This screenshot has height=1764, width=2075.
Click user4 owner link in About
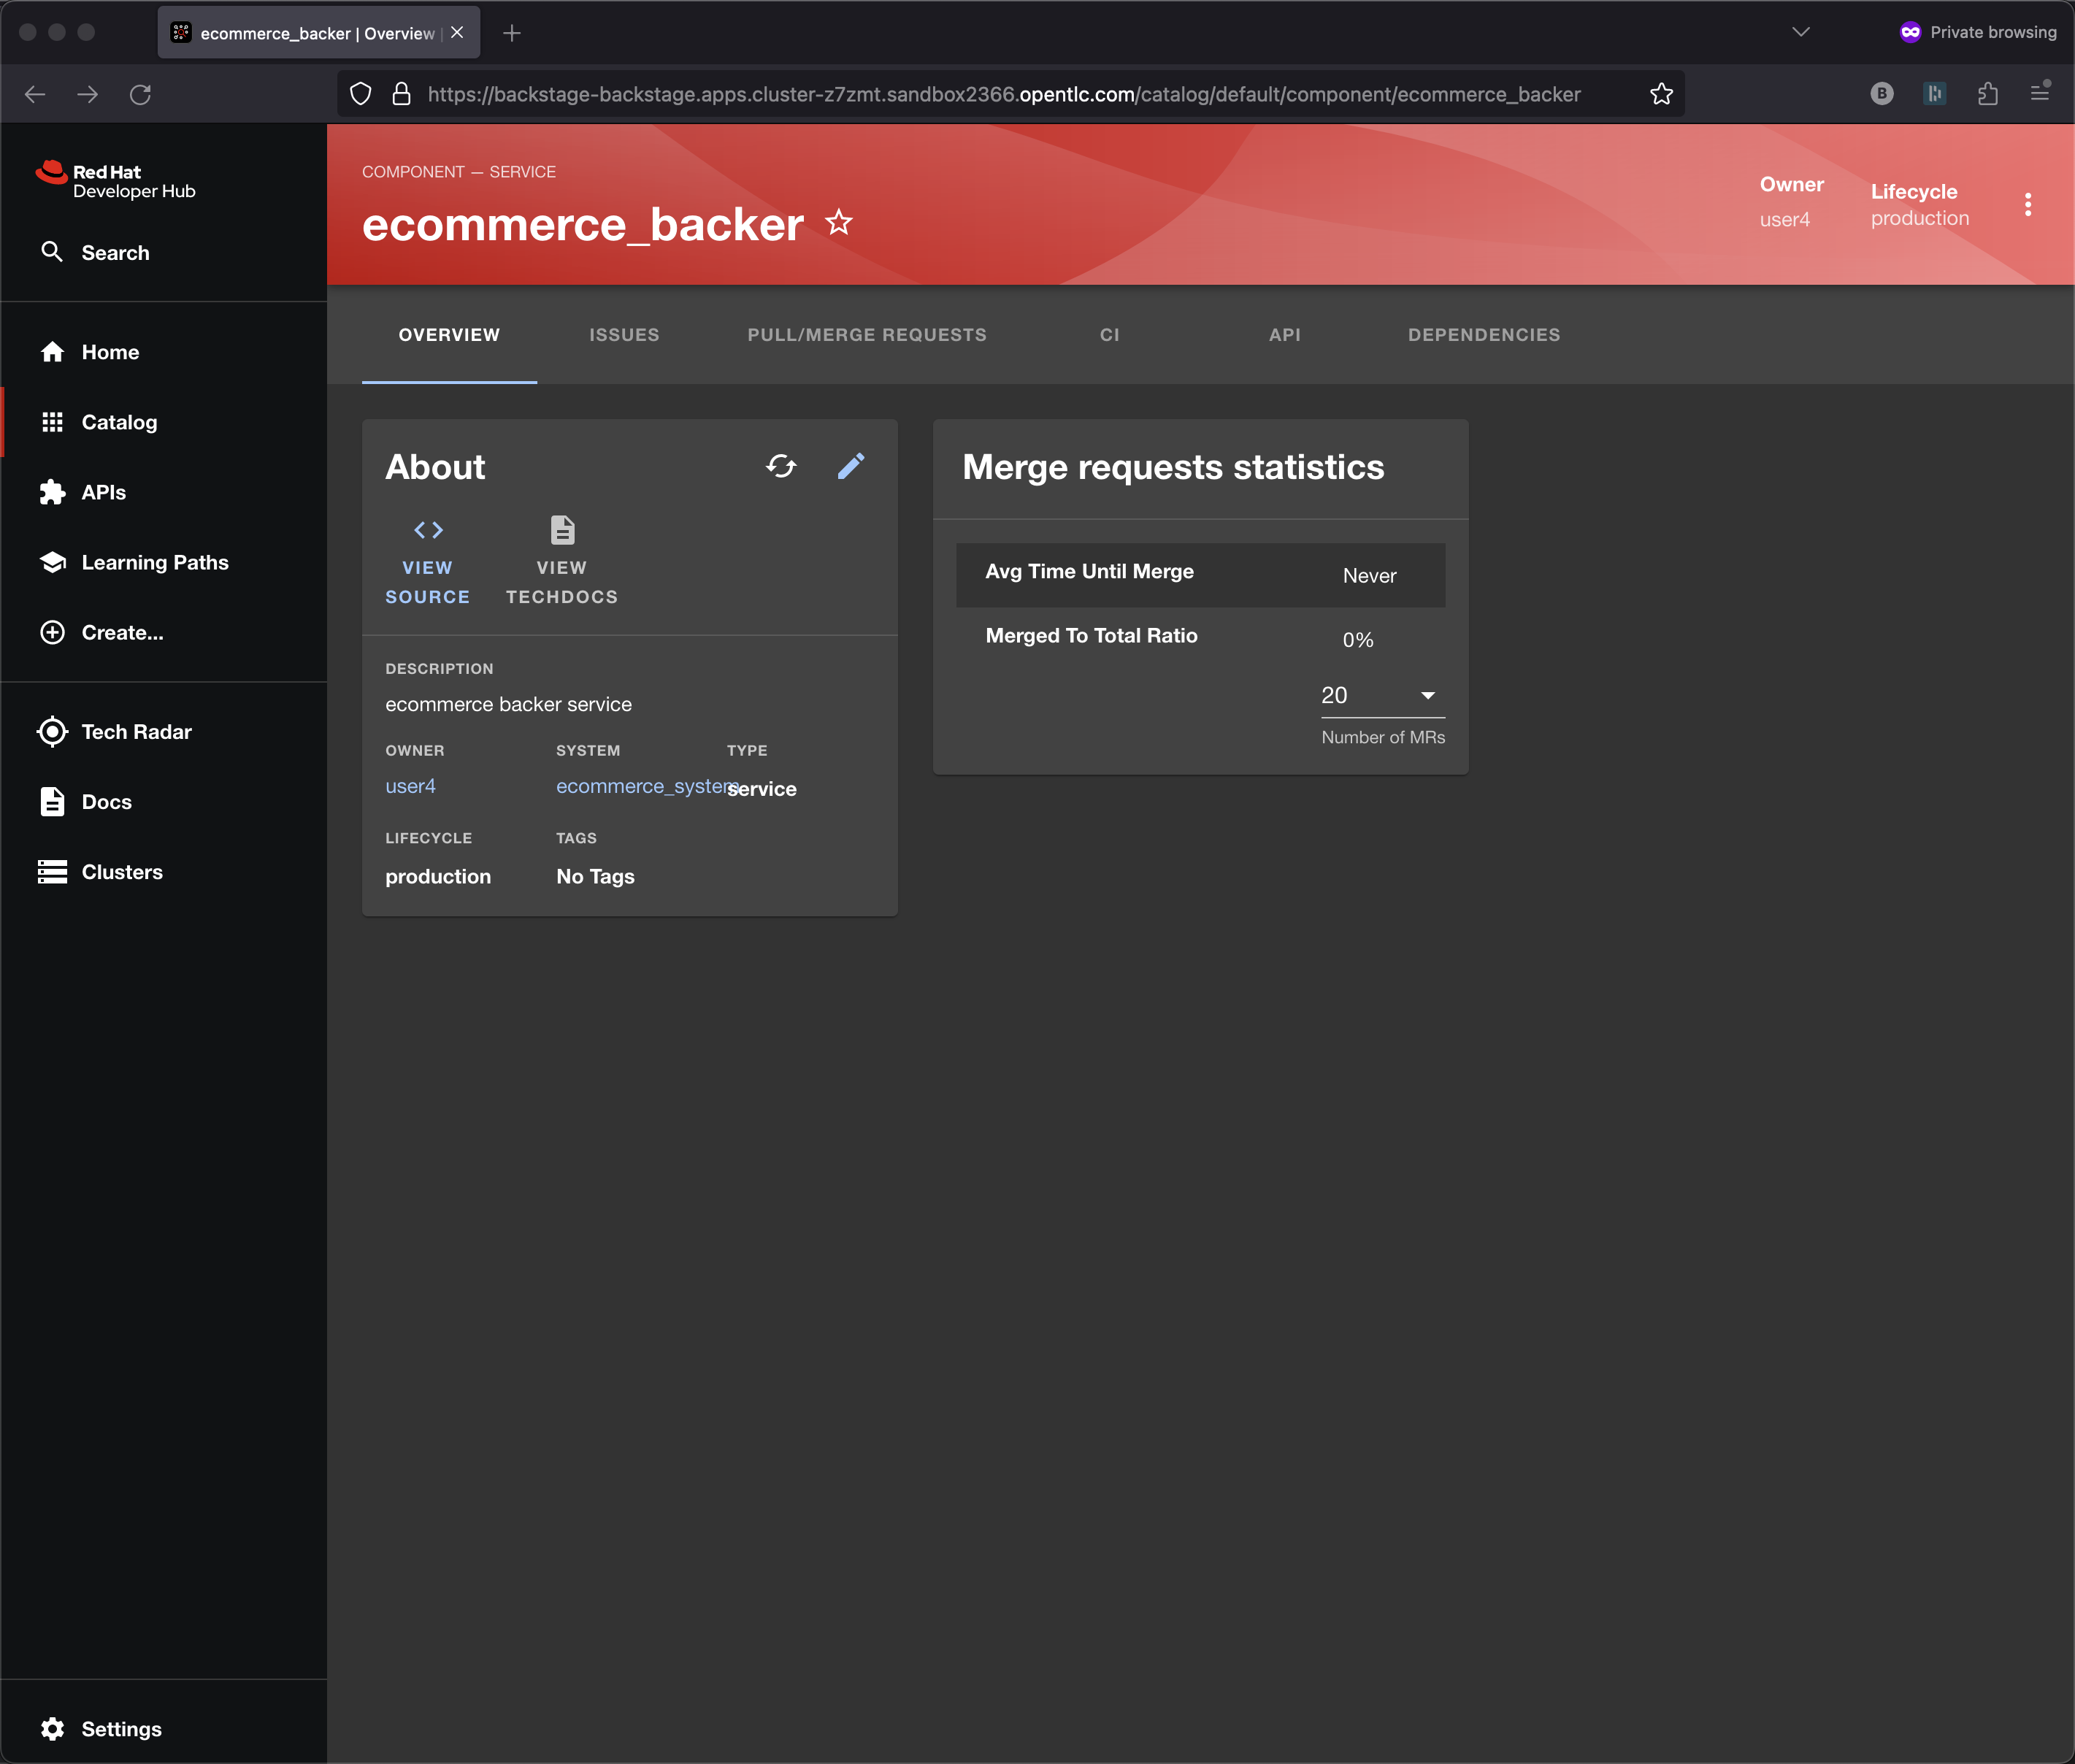(410, 786)
